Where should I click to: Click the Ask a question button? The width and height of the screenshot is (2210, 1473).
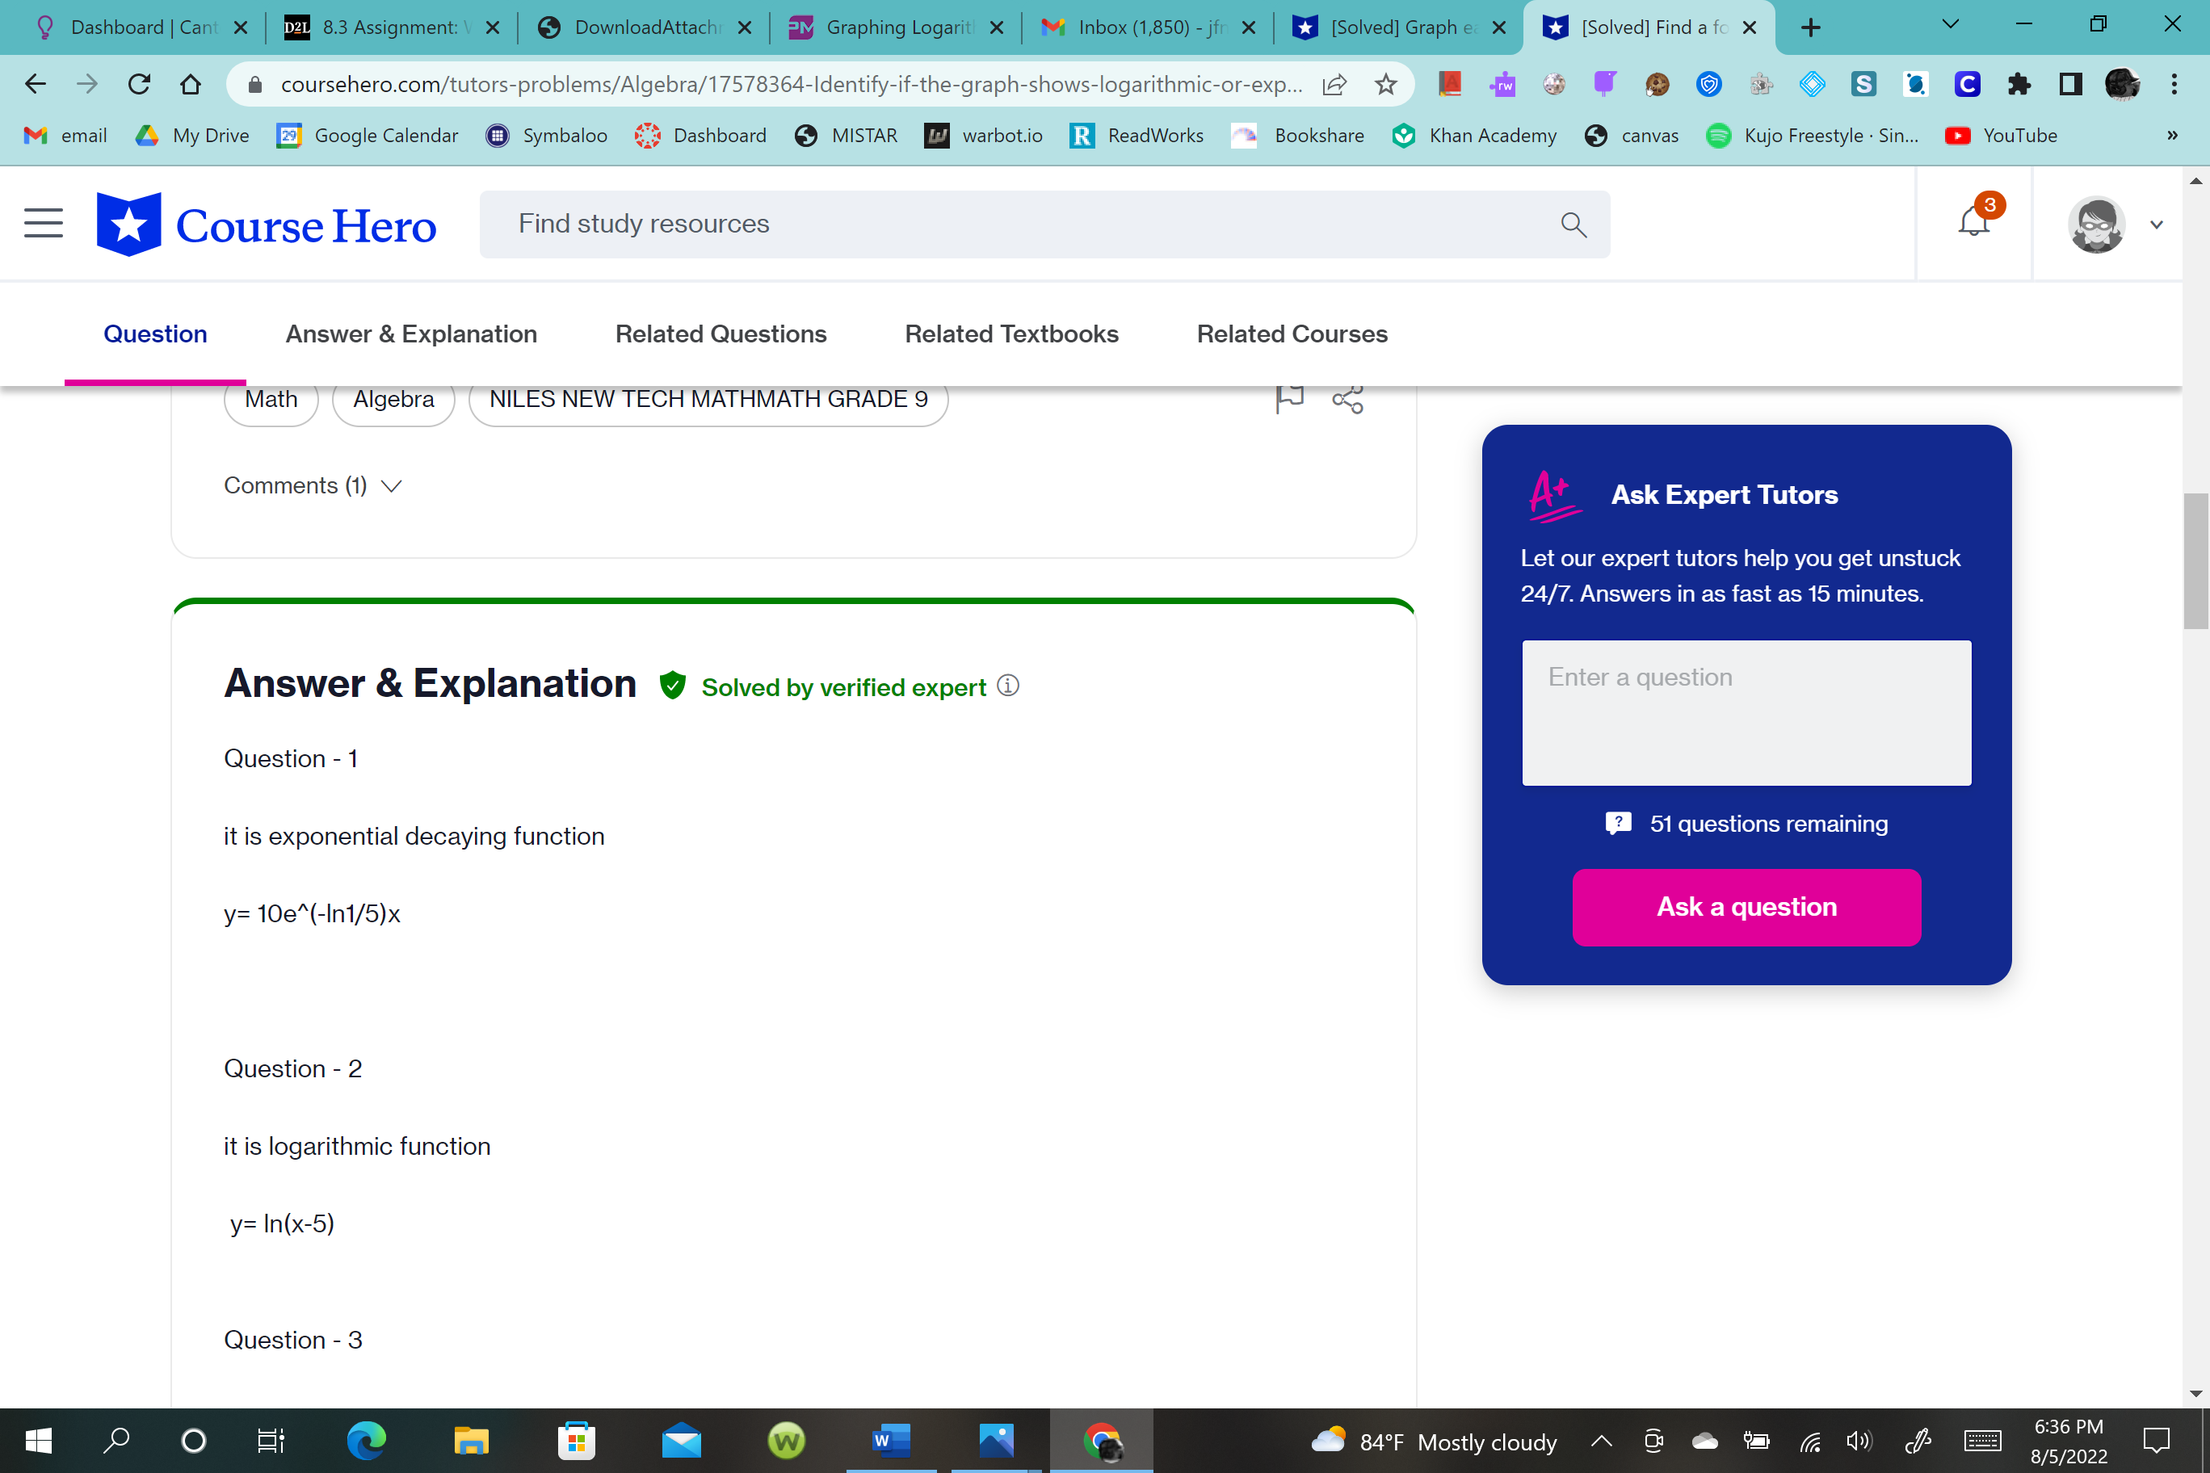point(1746,907)
